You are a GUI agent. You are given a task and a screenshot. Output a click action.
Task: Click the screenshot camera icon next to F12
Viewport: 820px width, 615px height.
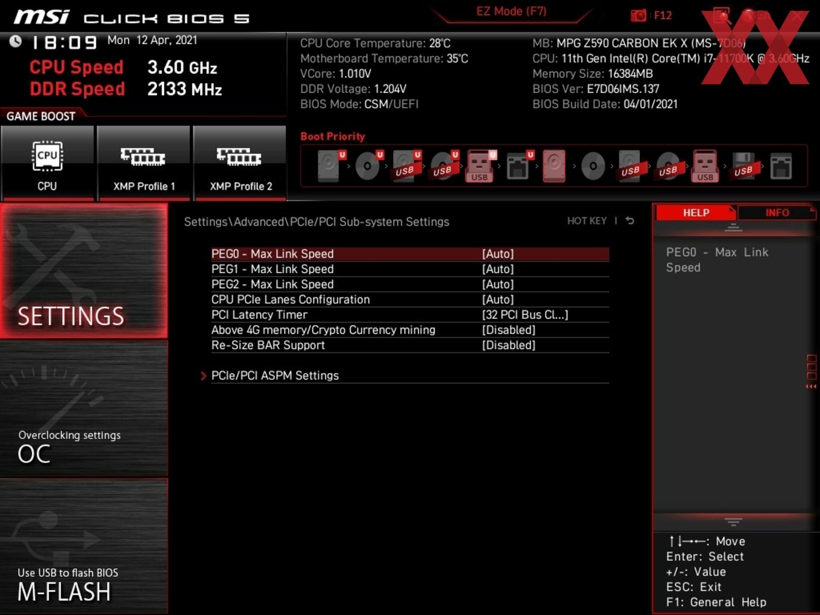click(638, 15)
